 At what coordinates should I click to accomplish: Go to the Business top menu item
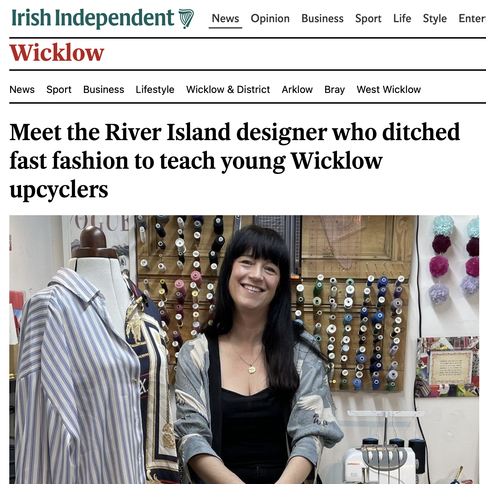tap(322, 18)
